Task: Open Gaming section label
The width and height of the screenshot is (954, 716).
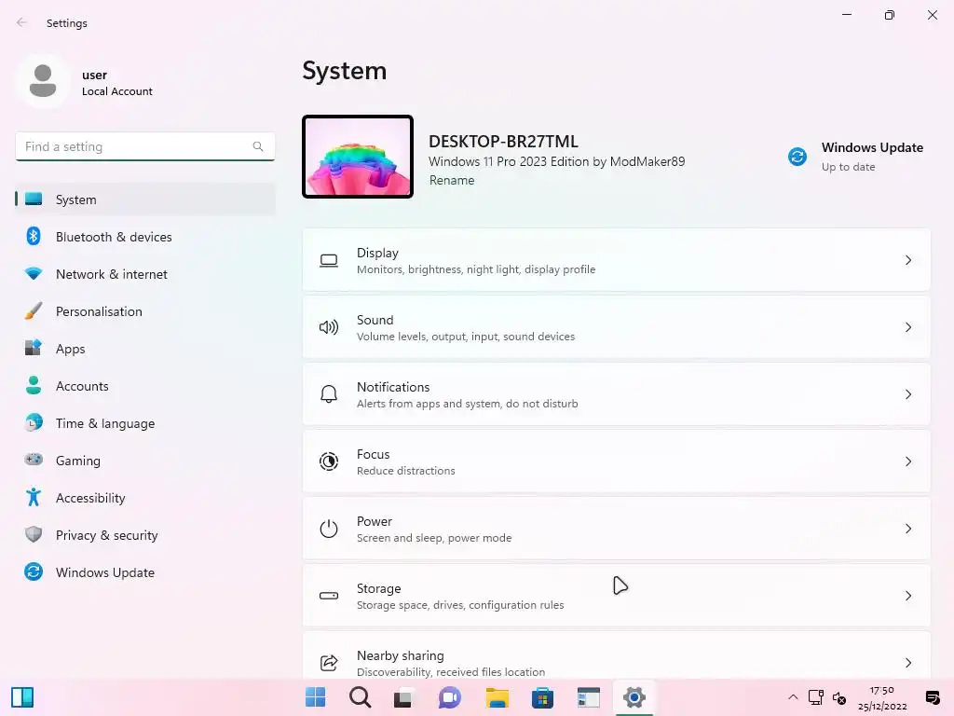Action: pos(78,461)
